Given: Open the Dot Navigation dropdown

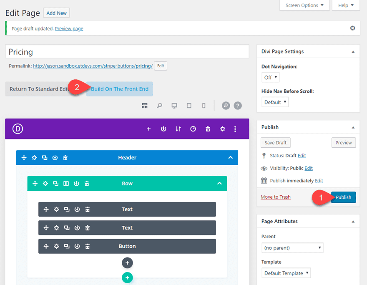Looking at the screenshot, I should coord(270,77).
